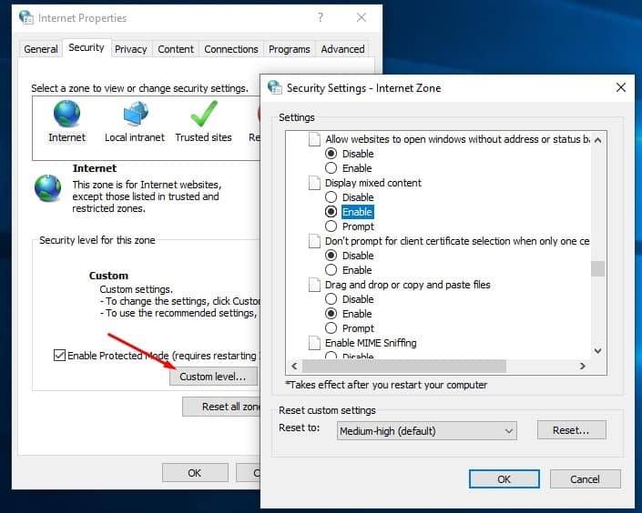Select the Internet zone globe icon
The image size is (642, 513).
[x=66, y=114]
